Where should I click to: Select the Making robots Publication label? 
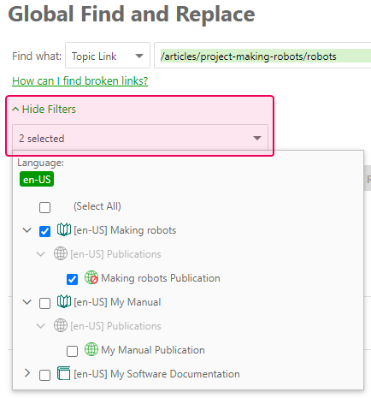pos(161,278)
